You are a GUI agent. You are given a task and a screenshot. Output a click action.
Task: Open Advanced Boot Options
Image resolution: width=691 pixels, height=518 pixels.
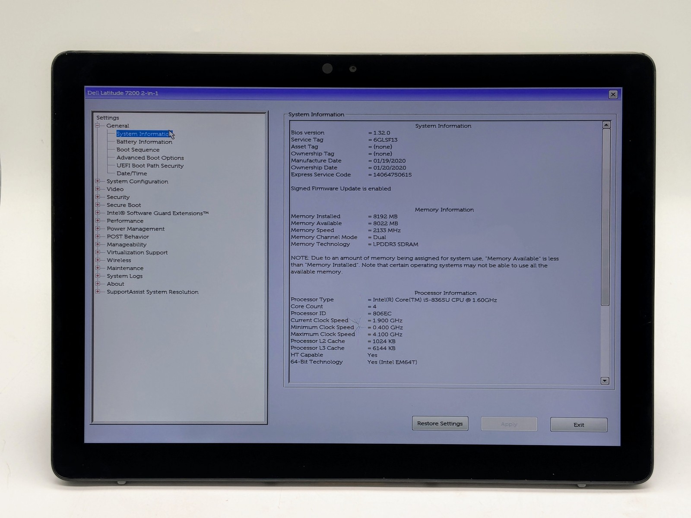point(150,158)
